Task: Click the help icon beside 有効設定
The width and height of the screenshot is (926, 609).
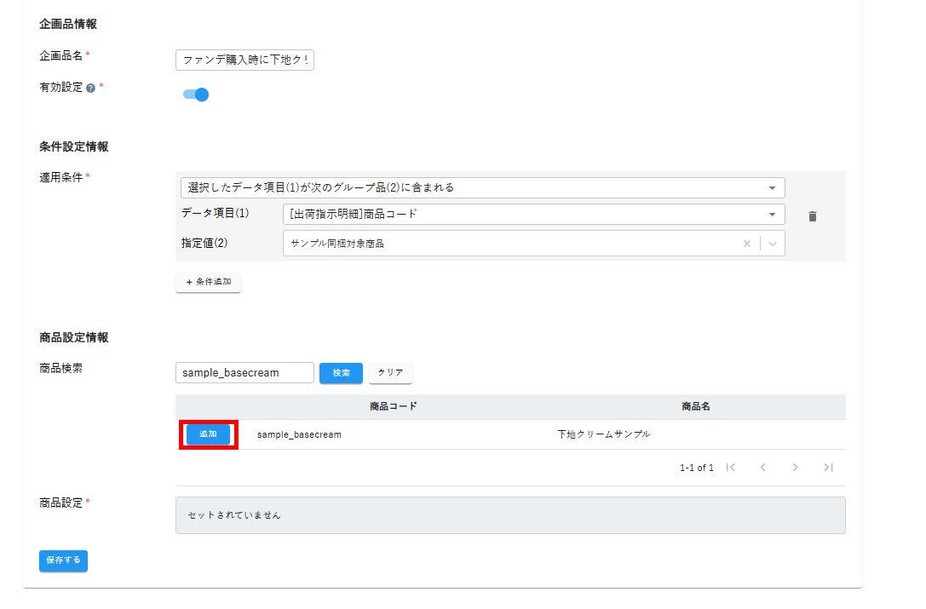Action: (90, 87)
